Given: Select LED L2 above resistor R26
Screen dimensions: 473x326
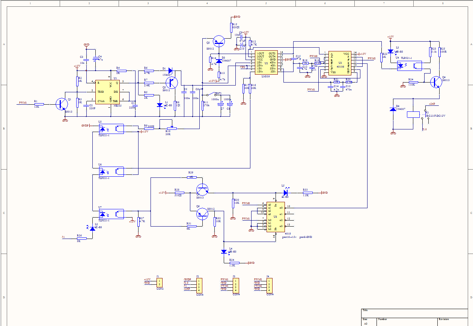Looking at the screenshot, I should coord(92,228).
